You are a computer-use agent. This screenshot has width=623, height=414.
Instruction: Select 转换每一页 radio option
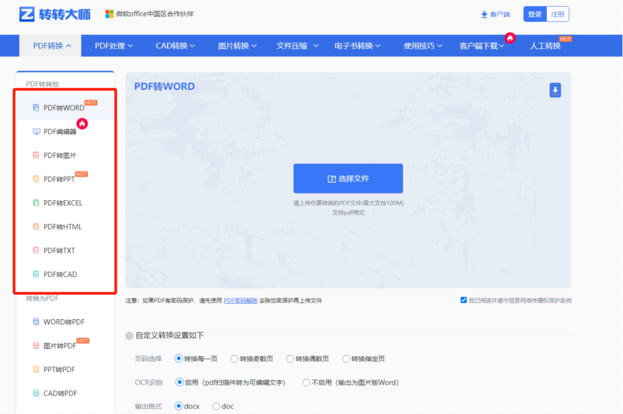click(179, 358)
